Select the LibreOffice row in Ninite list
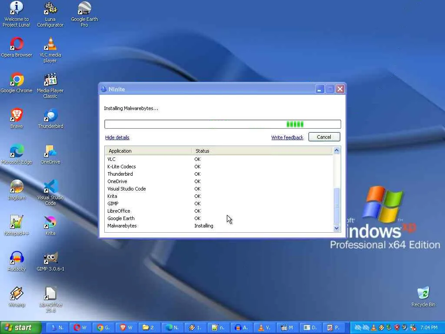 (219, 211)
